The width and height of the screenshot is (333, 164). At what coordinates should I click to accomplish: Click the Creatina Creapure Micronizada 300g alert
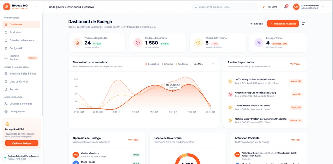coord(265,94)
